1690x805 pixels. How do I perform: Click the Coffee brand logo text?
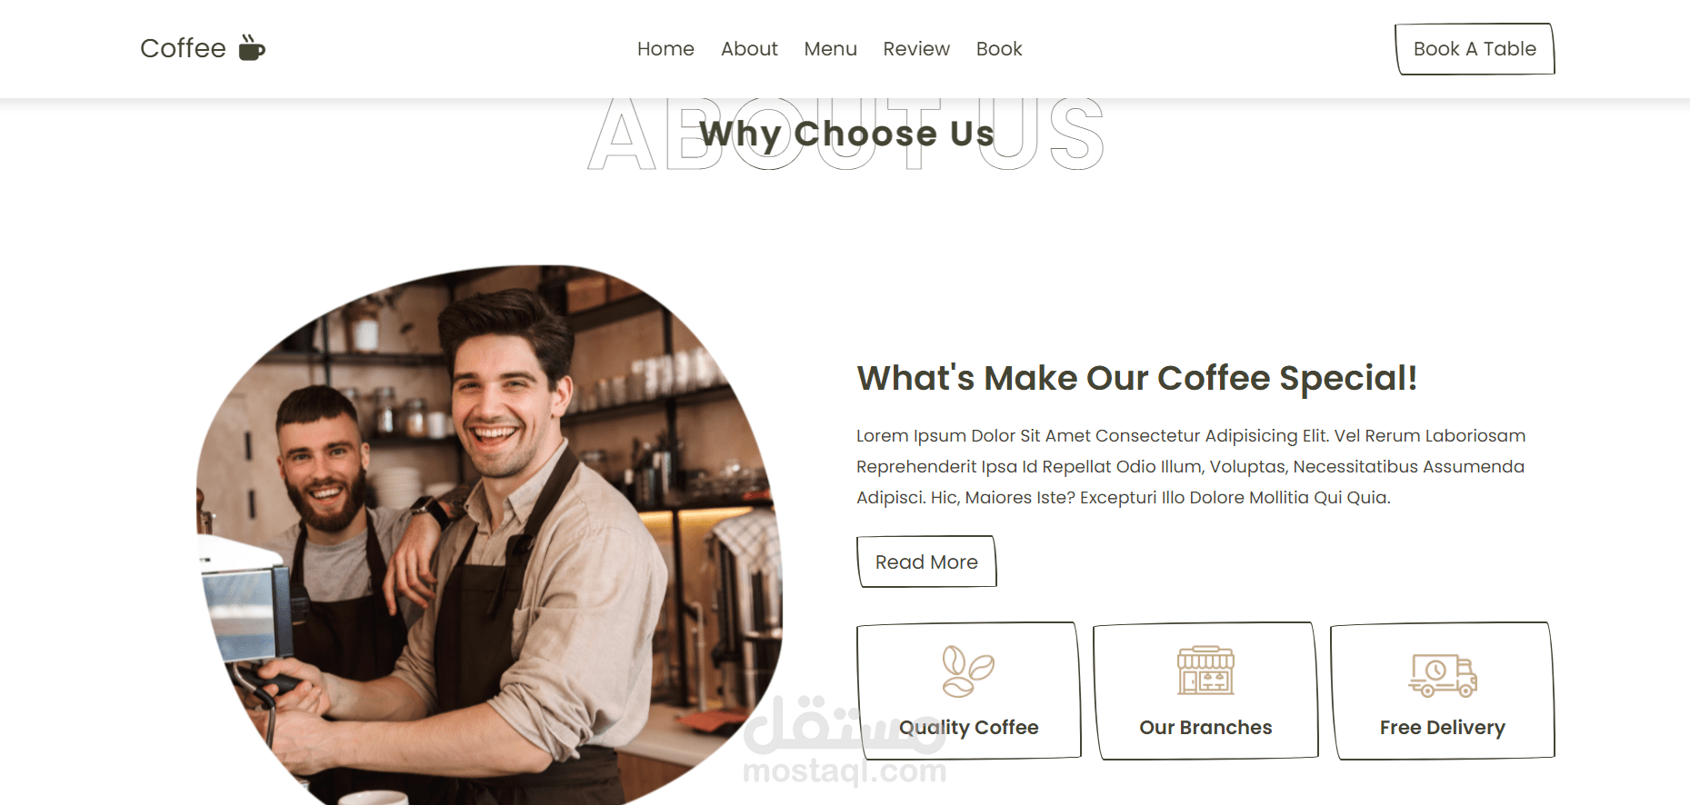[183, 48]
